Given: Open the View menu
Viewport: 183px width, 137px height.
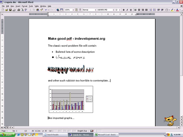Looking at the screenshot, I should tap(12, 6).
